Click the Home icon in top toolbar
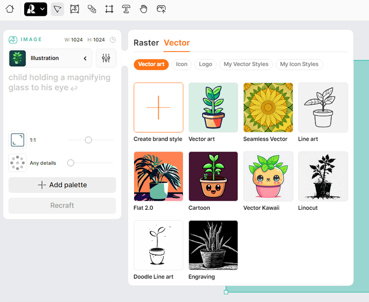 10,9
